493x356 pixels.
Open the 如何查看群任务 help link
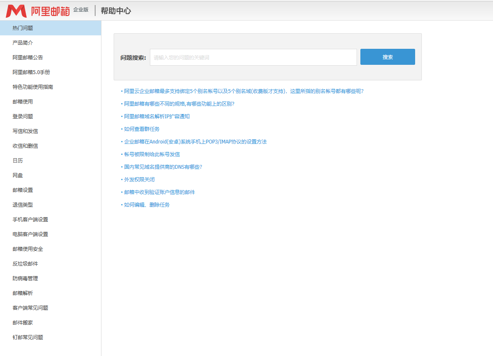[142, 129]
